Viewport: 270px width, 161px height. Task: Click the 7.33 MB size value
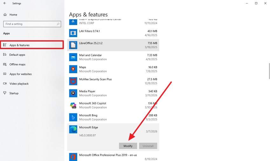point(152,55)
